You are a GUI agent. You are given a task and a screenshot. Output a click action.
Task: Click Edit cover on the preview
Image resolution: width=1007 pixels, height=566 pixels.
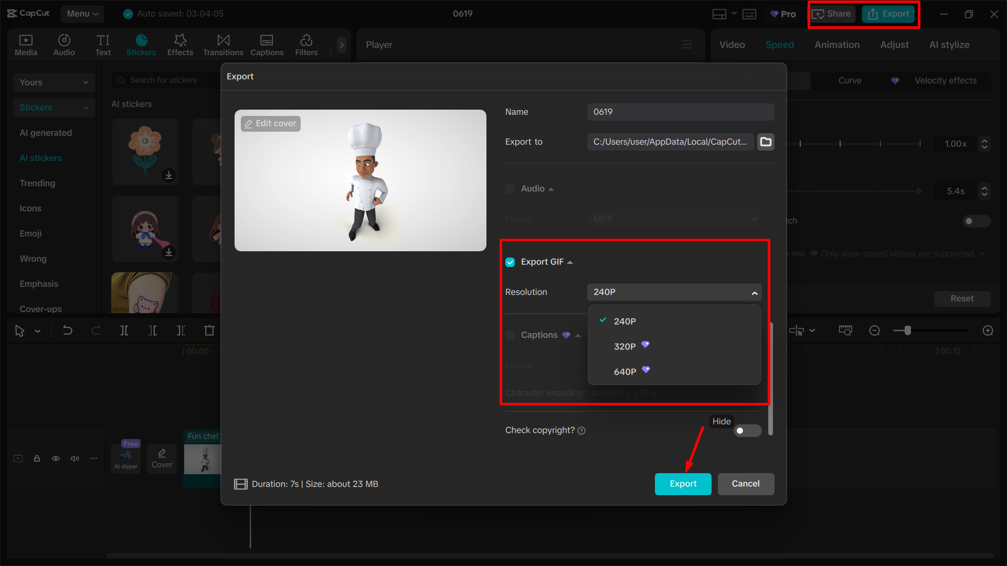(x=270, y=123)
